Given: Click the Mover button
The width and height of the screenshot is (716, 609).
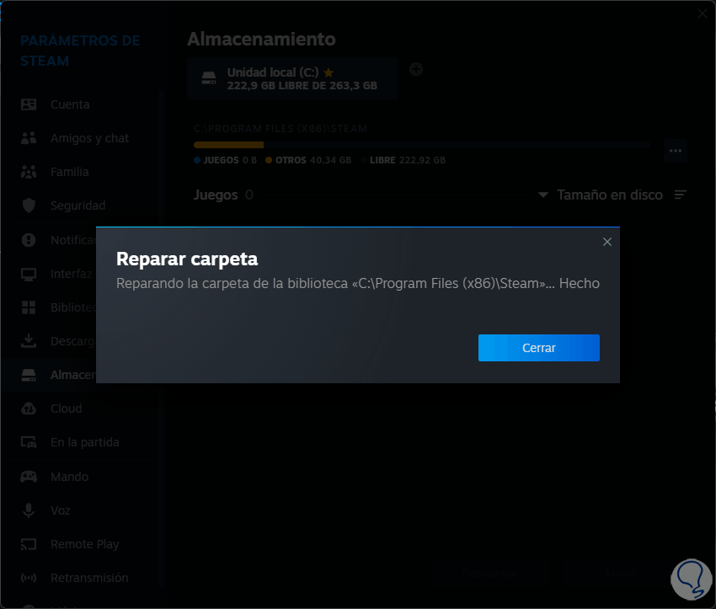Looking at the screenshot, I should [x=622, y=574].
